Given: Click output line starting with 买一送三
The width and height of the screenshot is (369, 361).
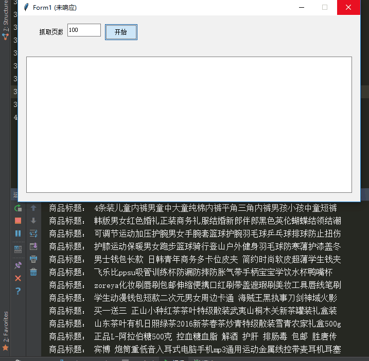Looking at the screenshot, I should [193, 311].
